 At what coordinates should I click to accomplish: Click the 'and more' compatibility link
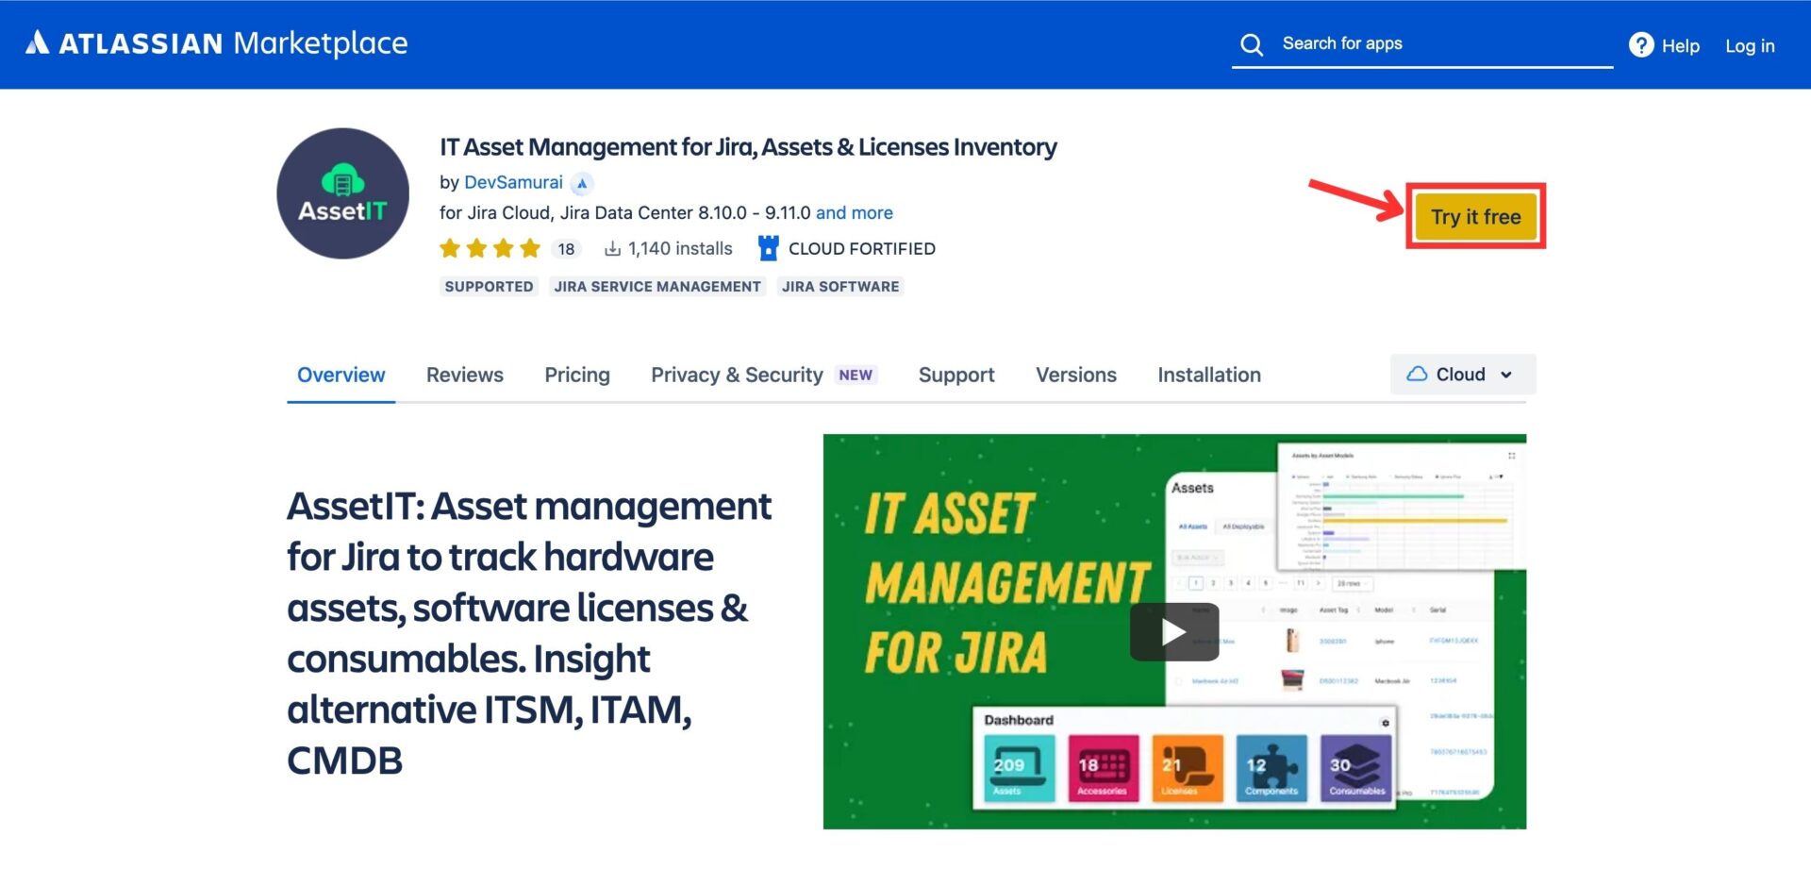[x=854, y=212]
